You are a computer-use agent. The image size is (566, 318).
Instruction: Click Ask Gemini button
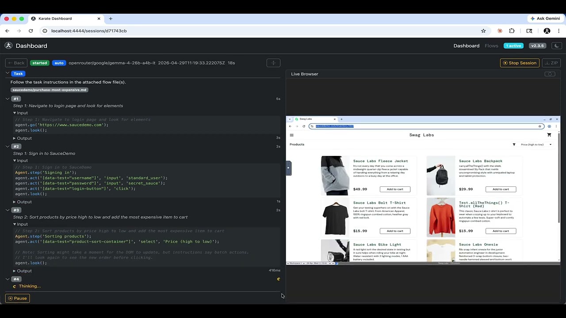click(x=545, y=19)
